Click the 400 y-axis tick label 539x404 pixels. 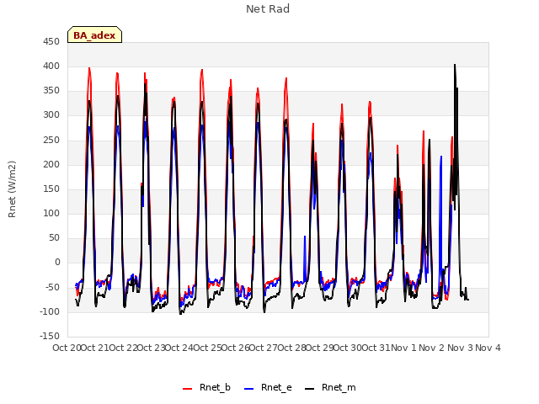[x=51, y=66]
